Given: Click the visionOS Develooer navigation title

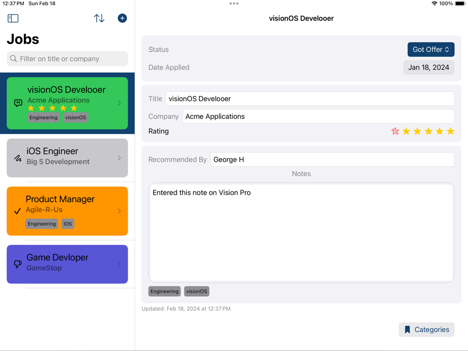Looking at the screenshot, I should [301, 18].
